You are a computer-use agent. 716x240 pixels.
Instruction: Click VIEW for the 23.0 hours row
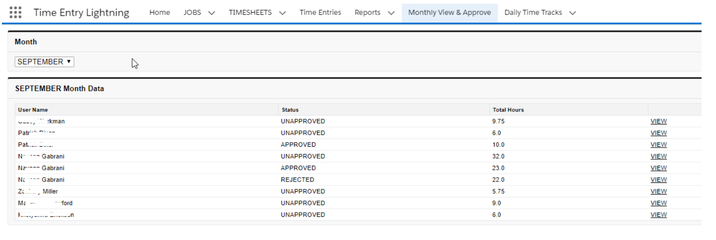pos(658,168)
